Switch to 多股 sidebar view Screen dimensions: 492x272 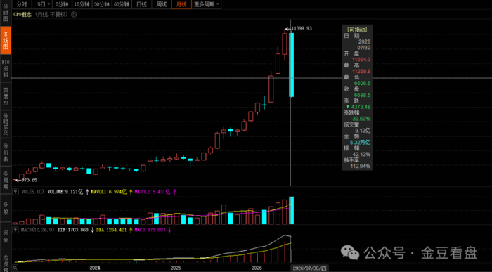point(6,209)
